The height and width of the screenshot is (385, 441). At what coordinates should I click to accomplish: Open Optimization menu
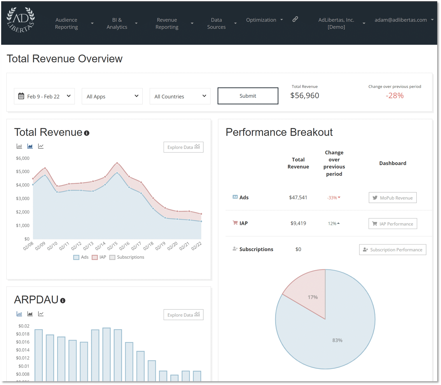[x=261, y=20]
